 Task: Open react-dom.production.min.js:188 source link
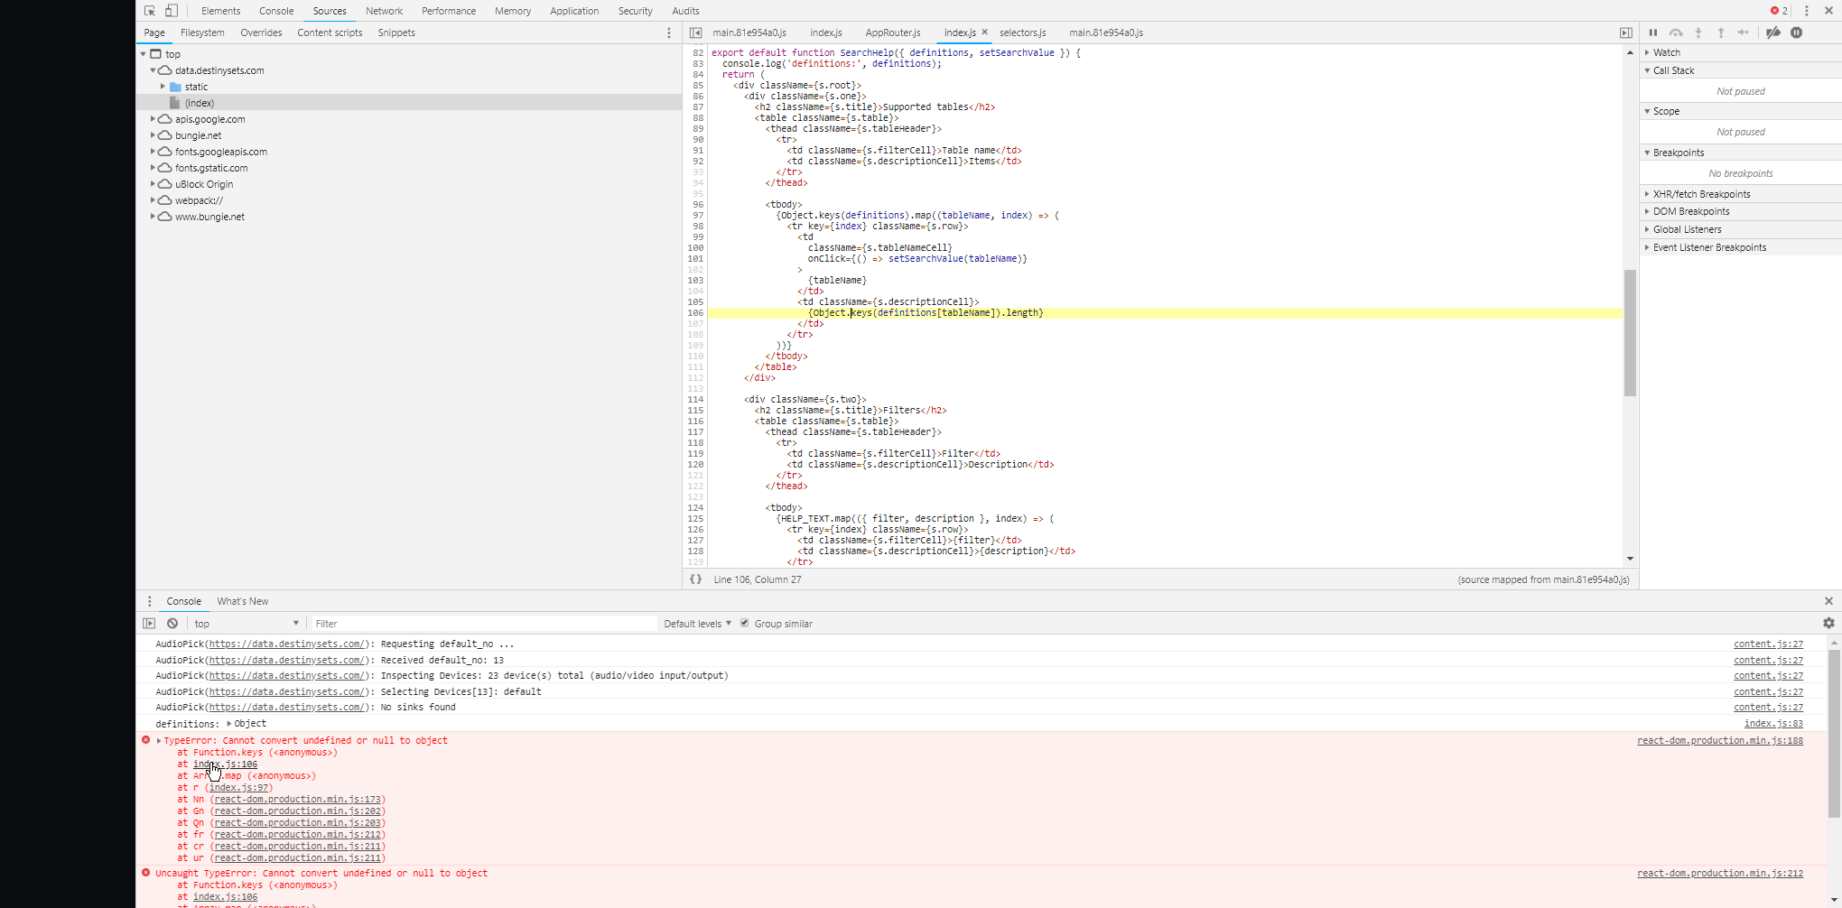tap(1720, 741)
